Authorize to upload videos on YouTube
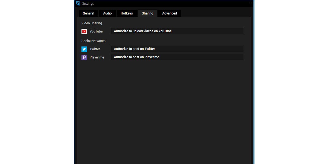The image size is (328, 164). coord(177,31)
